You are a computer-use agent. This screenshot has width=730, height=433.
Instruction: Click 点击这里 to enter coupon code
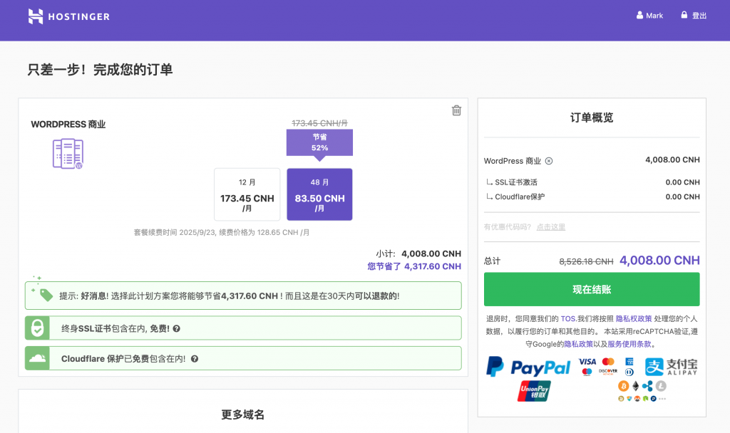click(550, 227)
